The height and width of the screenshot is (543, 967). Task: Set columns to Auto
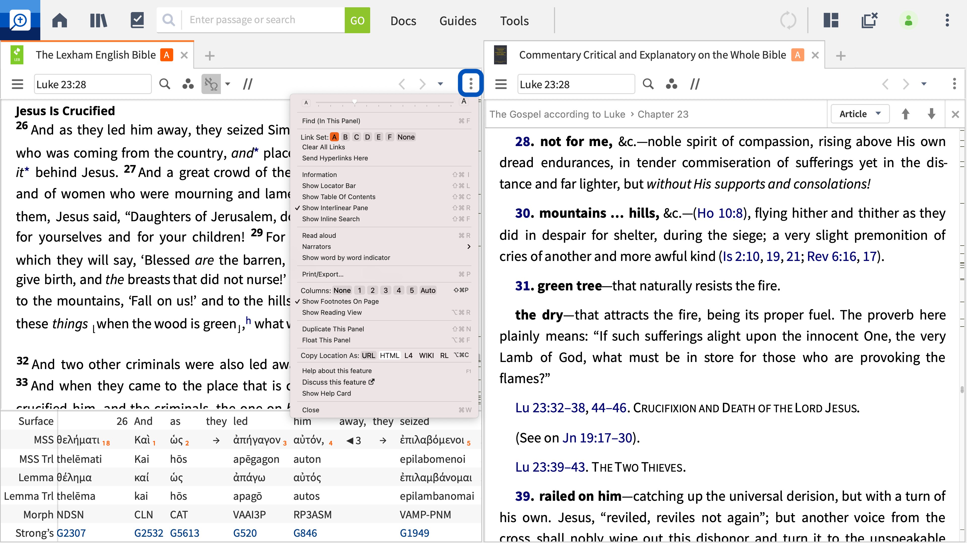tap(428, 290)
